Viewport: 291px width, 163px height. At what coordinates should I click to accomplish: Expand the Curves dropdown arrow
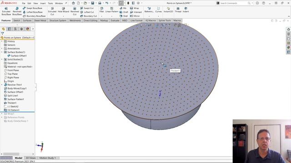[158, 16]
